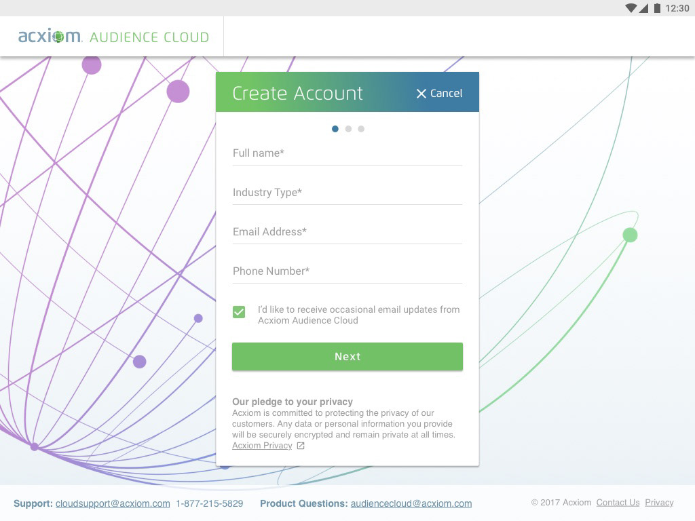Open Contact Us in the footer
Image resolution: width=695 pixels, height=521 pixels.
click(618, 503)
